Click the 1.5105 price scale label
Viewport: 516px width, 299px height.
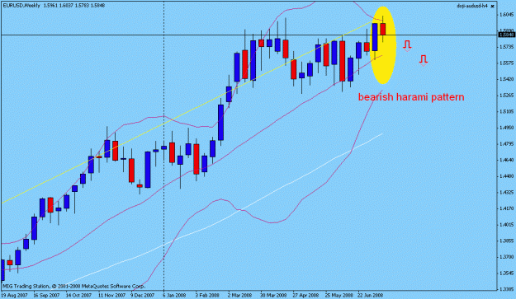[x=506, y=111]
